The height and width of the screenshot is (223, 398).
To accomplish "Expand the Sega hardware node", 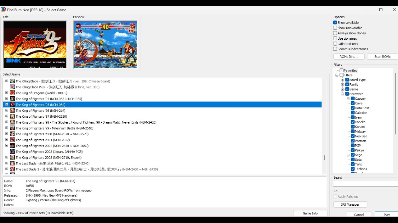I will point(348,155).
